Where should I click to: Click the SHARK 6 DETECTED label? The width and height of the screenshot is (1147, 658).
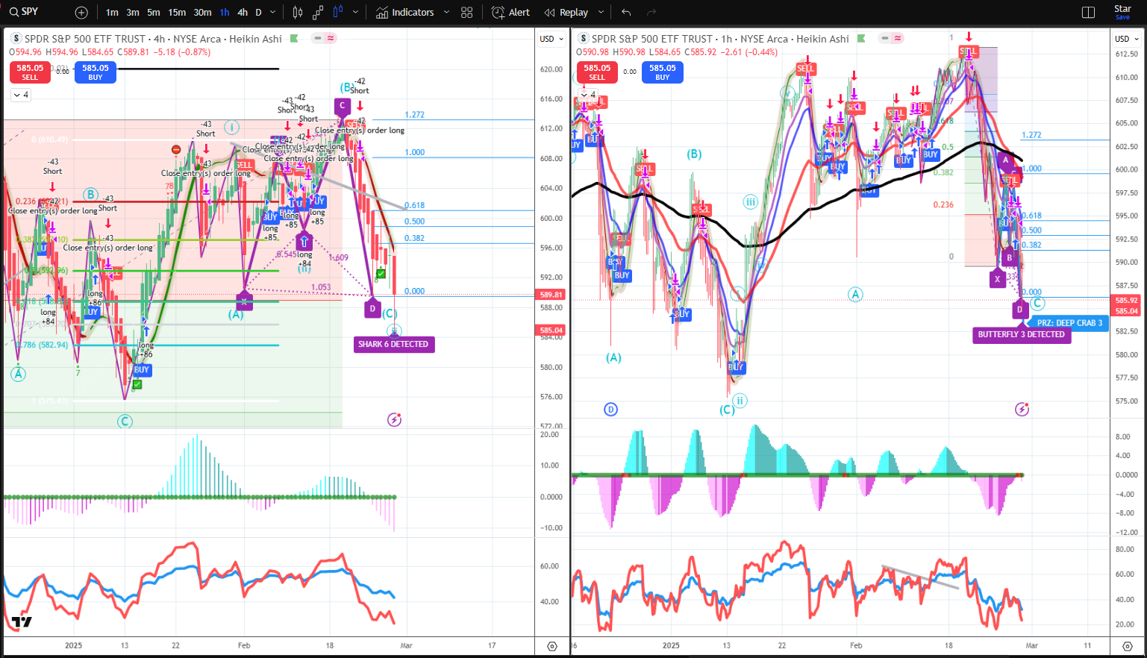tap(393, 345)
